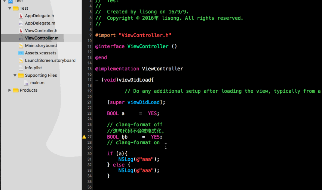The image size is (322, 190).
Task: Click the @end keyword on line 13
Action: coord(101,58)
